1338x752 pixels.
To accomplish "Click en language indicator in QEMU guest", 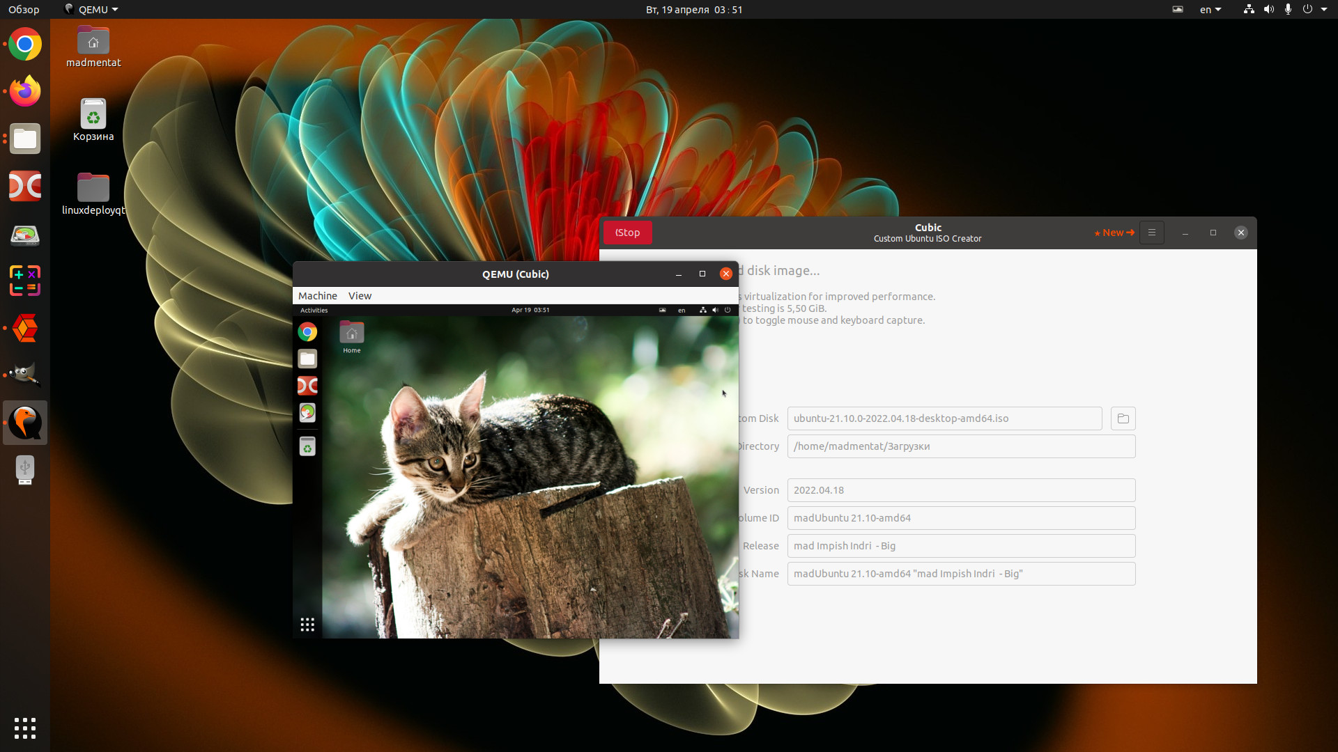I will point(682,310).
